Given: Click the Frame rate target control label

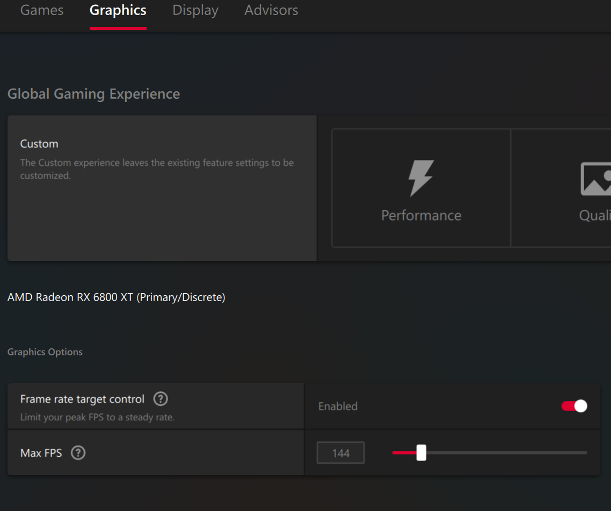Looking at the screenshot, I should click(x=82, y=399).
